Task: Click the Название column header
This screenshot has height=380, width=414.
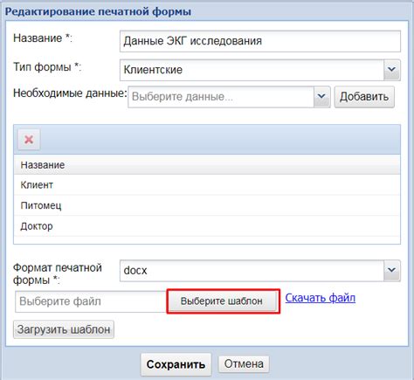Action: 207,165
